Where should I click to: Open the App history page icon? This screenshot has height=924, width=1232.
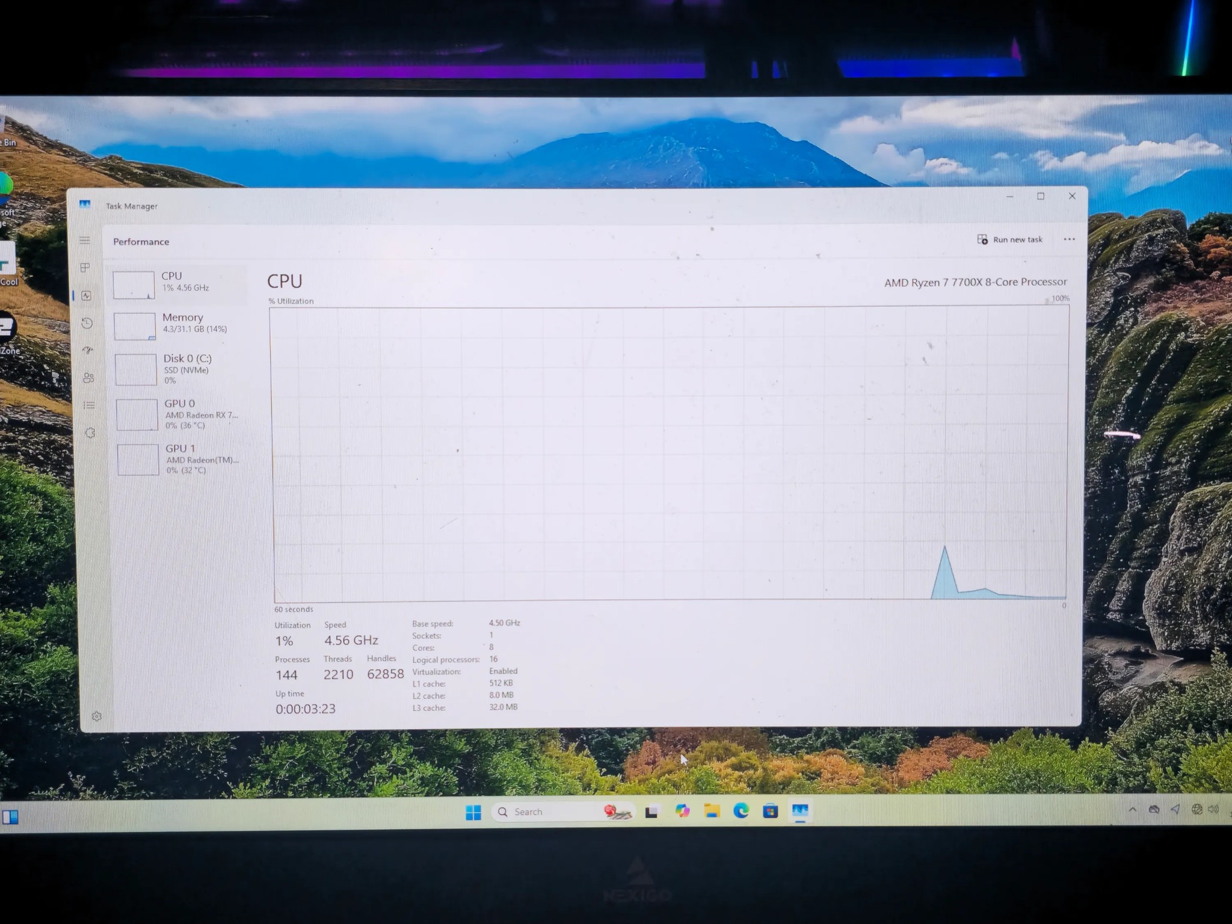click(87, 323)
